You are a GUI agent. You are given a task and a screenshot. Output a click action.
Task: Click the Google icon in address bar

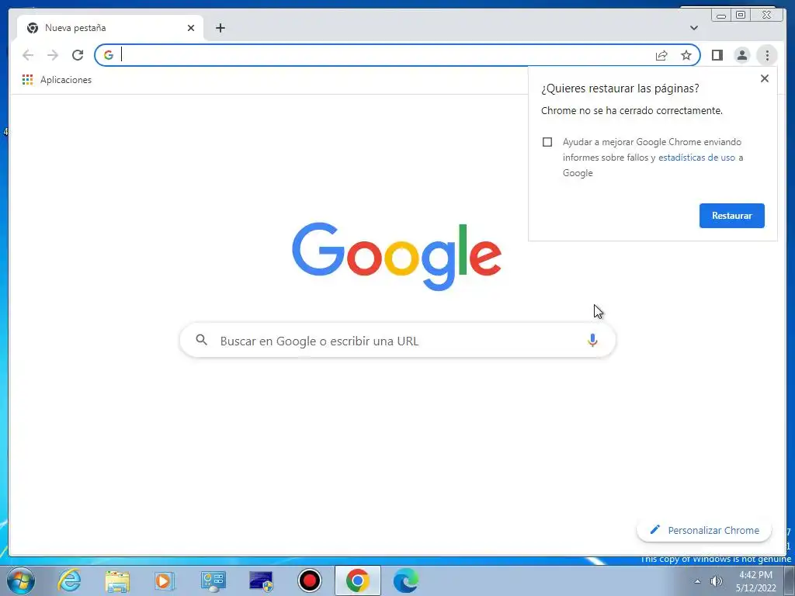tap(109, 55)
